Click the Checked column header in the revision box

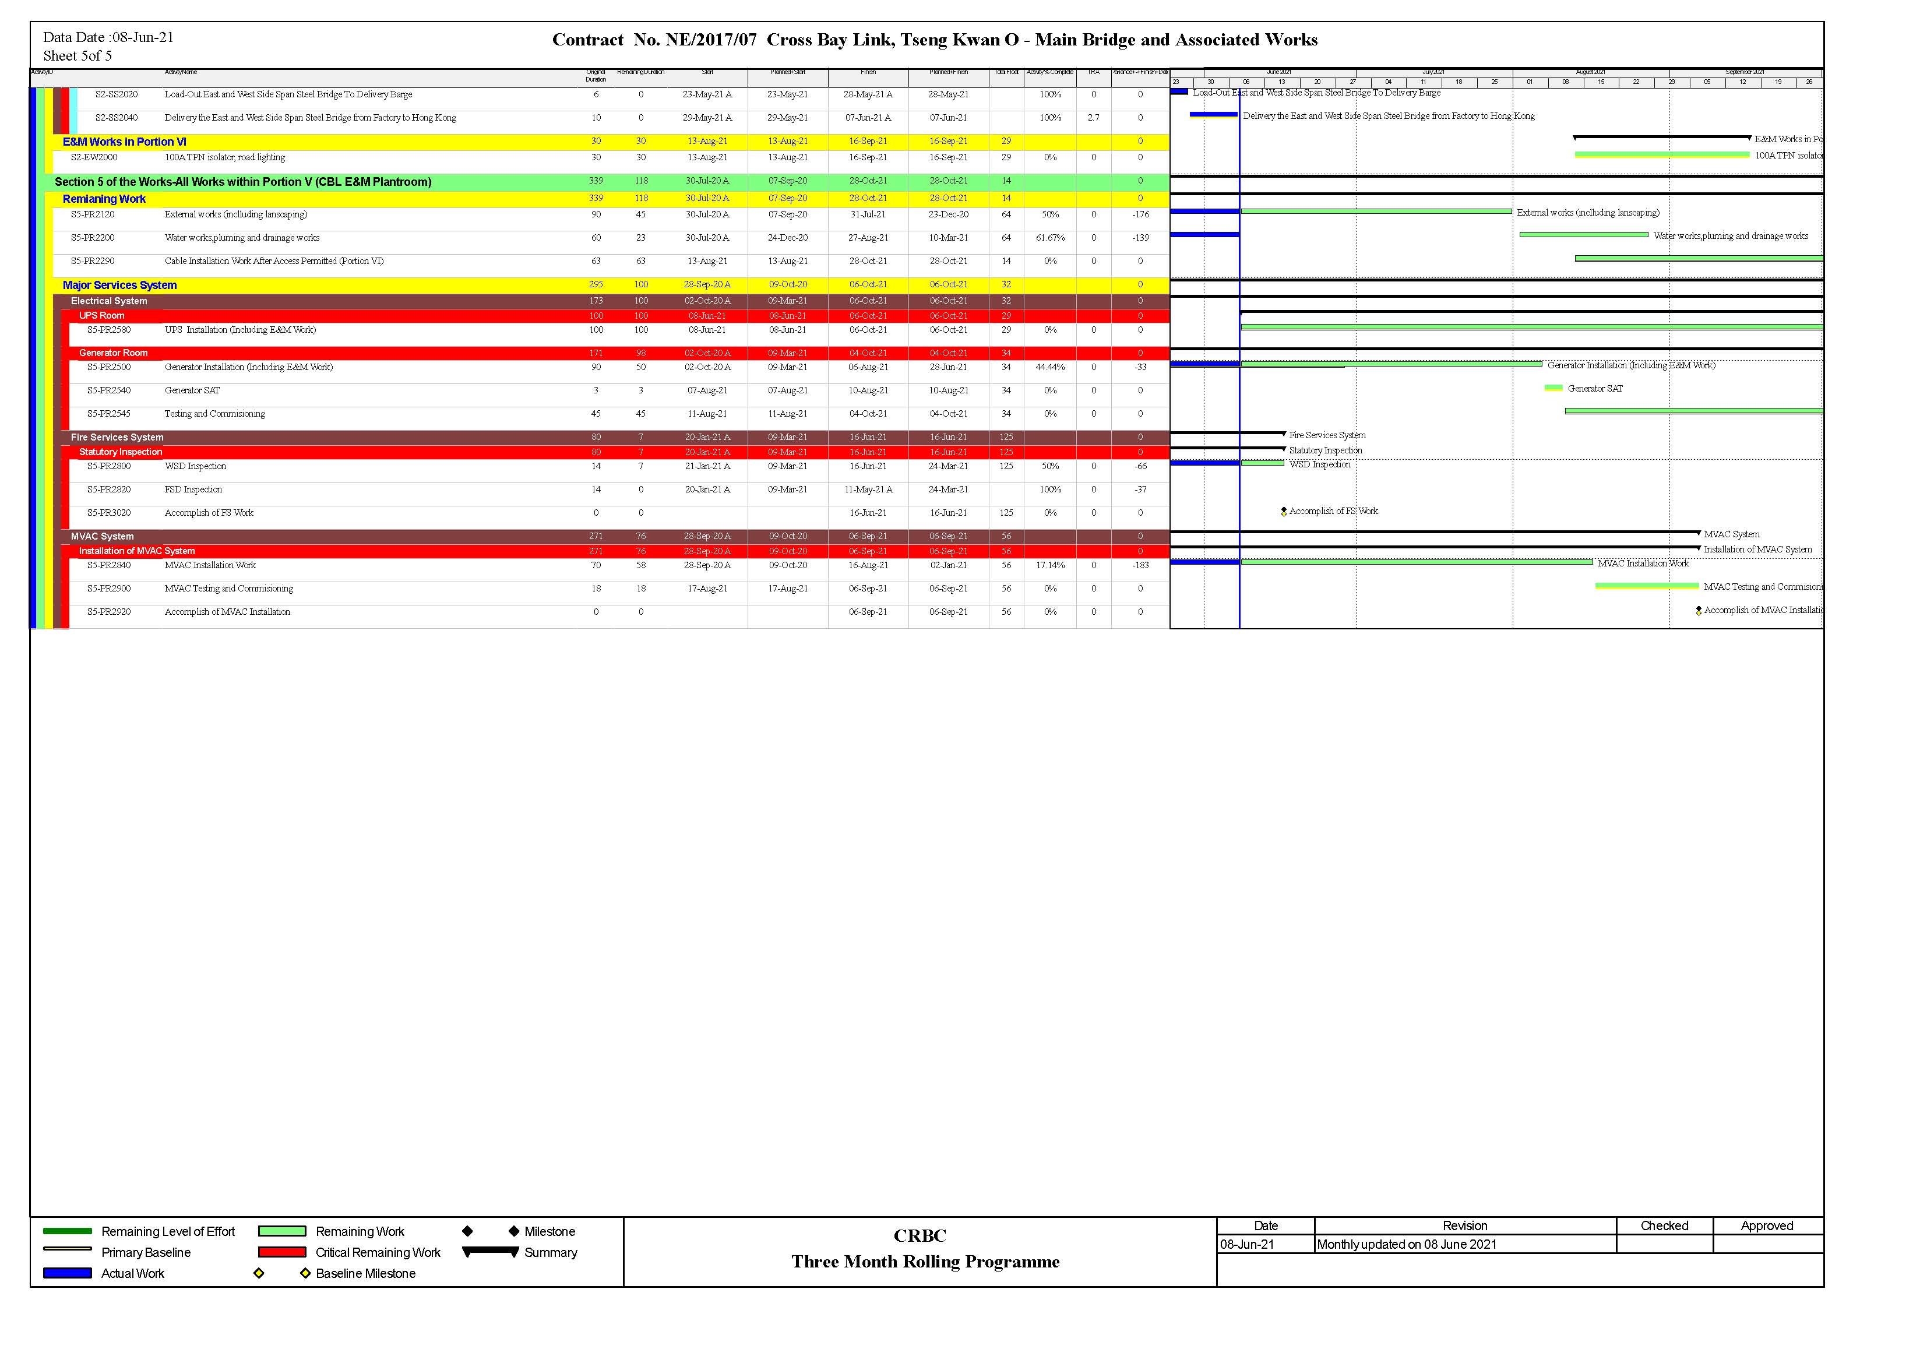[1664, 1226]
